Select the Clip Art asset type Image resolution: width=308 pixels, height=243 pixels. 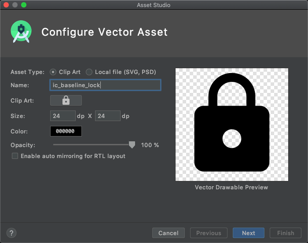coord(53,72)
